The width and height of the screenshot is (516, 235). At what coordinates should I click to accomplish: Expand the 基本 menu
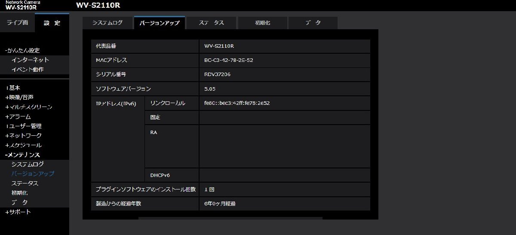pos(13,88)
